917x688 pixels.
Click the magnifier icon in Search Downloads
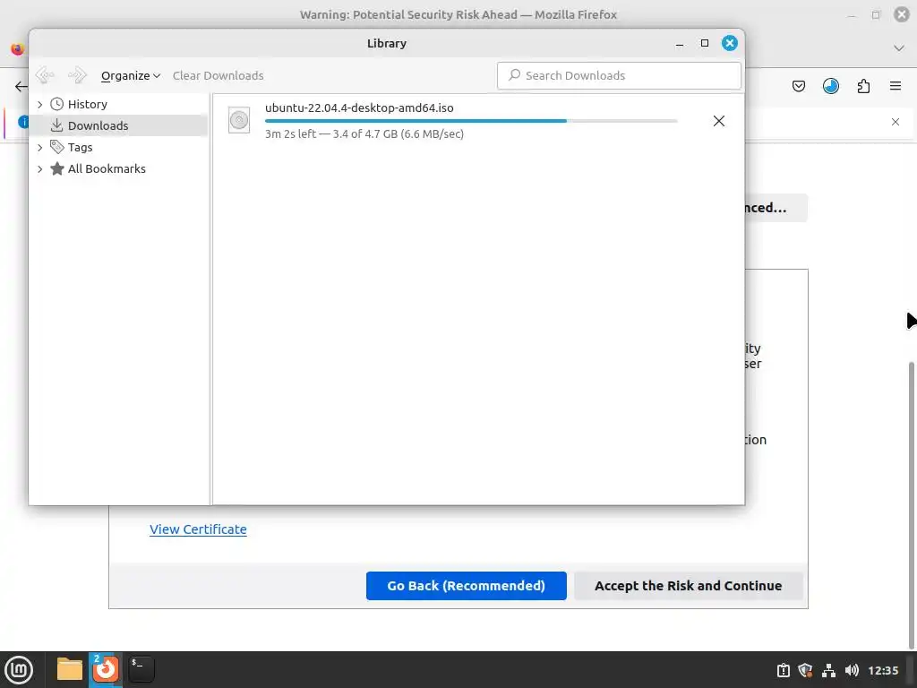click(514, 75)
